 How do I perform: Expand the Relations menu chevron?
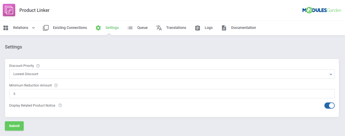(33, 28)
